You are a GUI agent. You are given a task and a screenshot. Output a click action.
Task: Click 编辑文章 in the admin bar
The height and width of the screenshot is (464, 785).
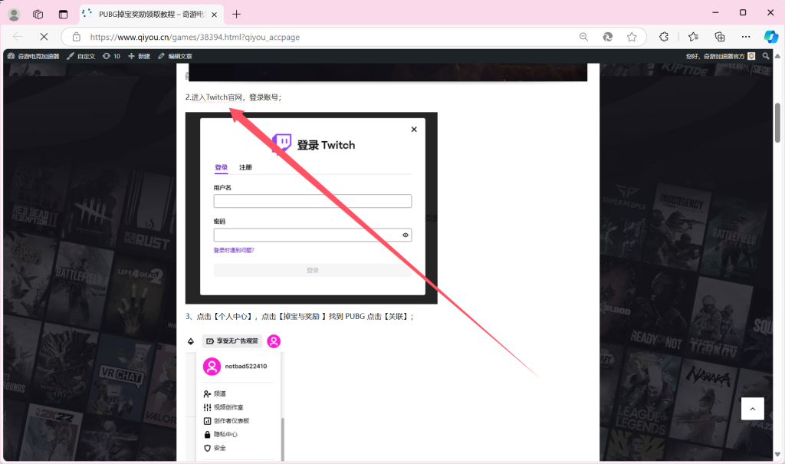175,56
